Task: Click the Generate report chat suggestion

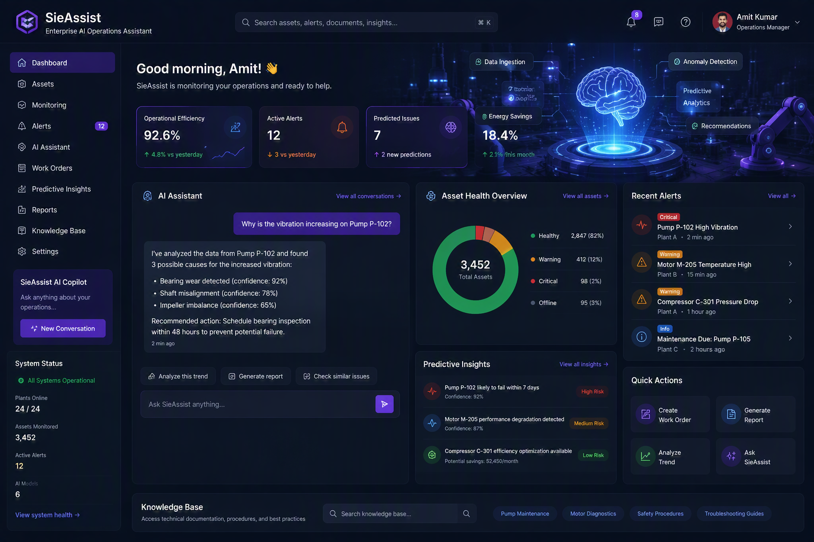Action: [x=256, y=376]
